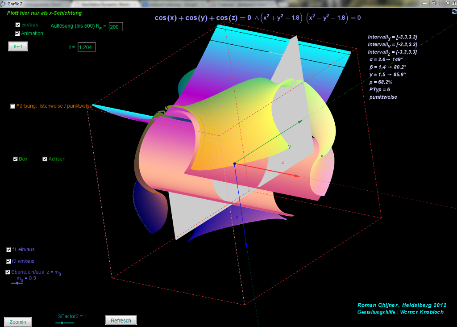Click the GeoGebra icon in the Grafik 2 title bar
The height and width of the screenshot is (327, 457).
(x=3, y=4)
